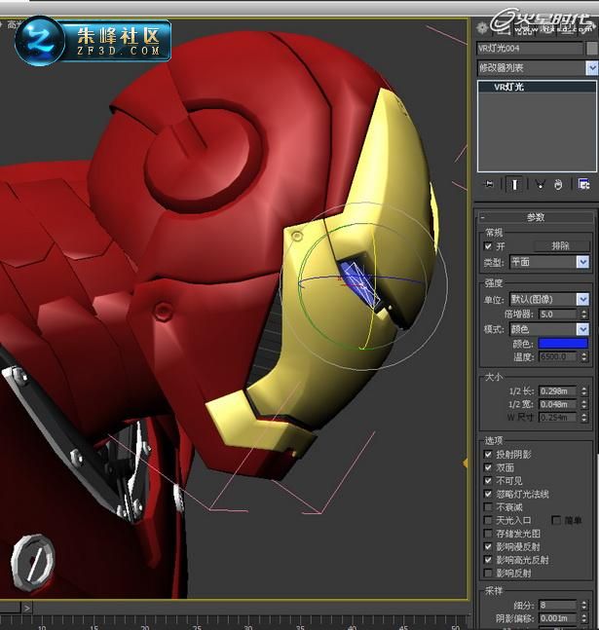Click the 排除 (Exclude) button

click(x=561, y=246)
